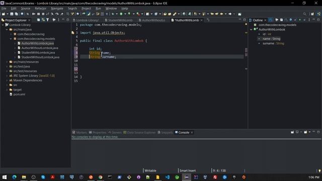Go forward with the right arrow icon
322x181 pixels.
(230, 14)
